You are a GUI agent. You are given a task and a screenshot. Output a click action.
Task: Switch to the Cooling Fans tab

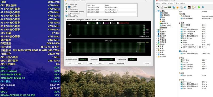80,20
